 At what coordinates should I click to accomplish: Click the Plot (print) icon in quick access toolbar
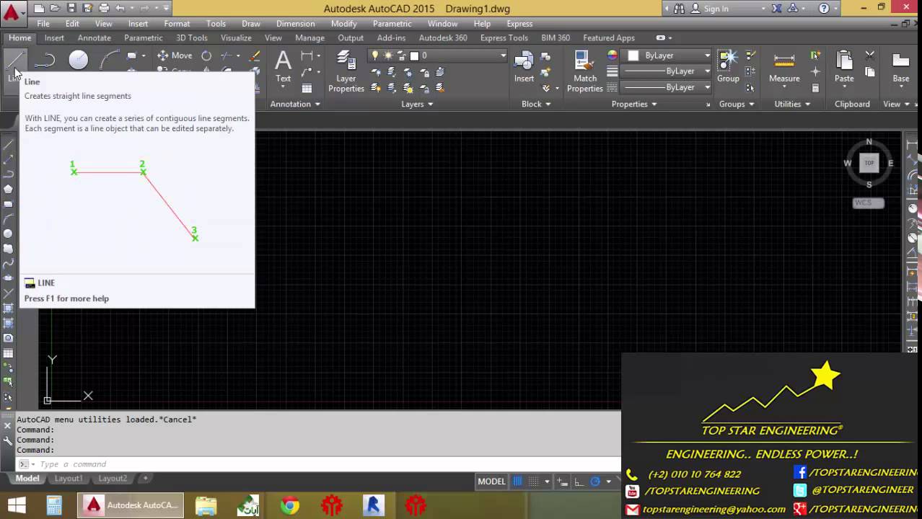pos(104,9)
